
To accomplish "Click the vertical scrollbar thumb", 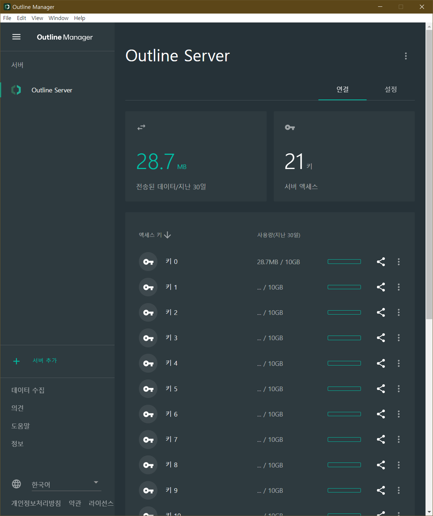I will pyautogui.click(x=429, y=174).
